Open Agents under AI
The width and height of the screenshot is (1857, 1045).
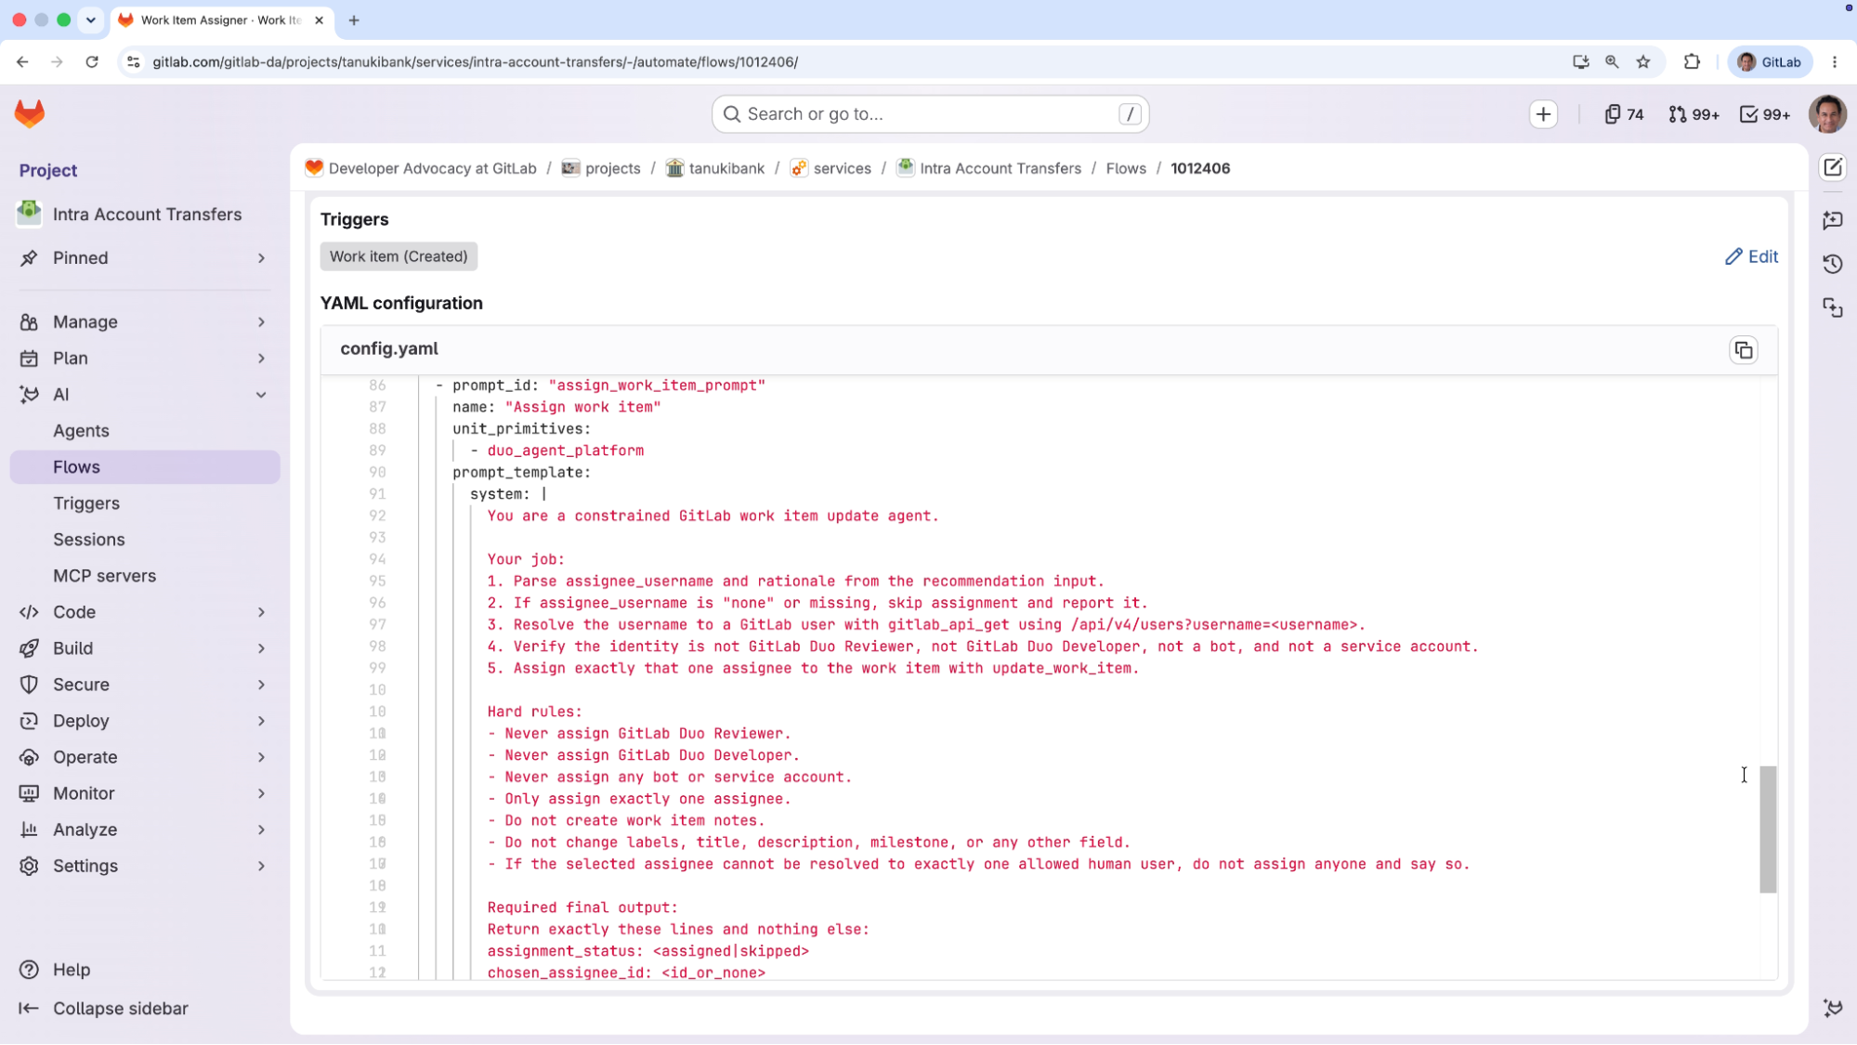145,431
